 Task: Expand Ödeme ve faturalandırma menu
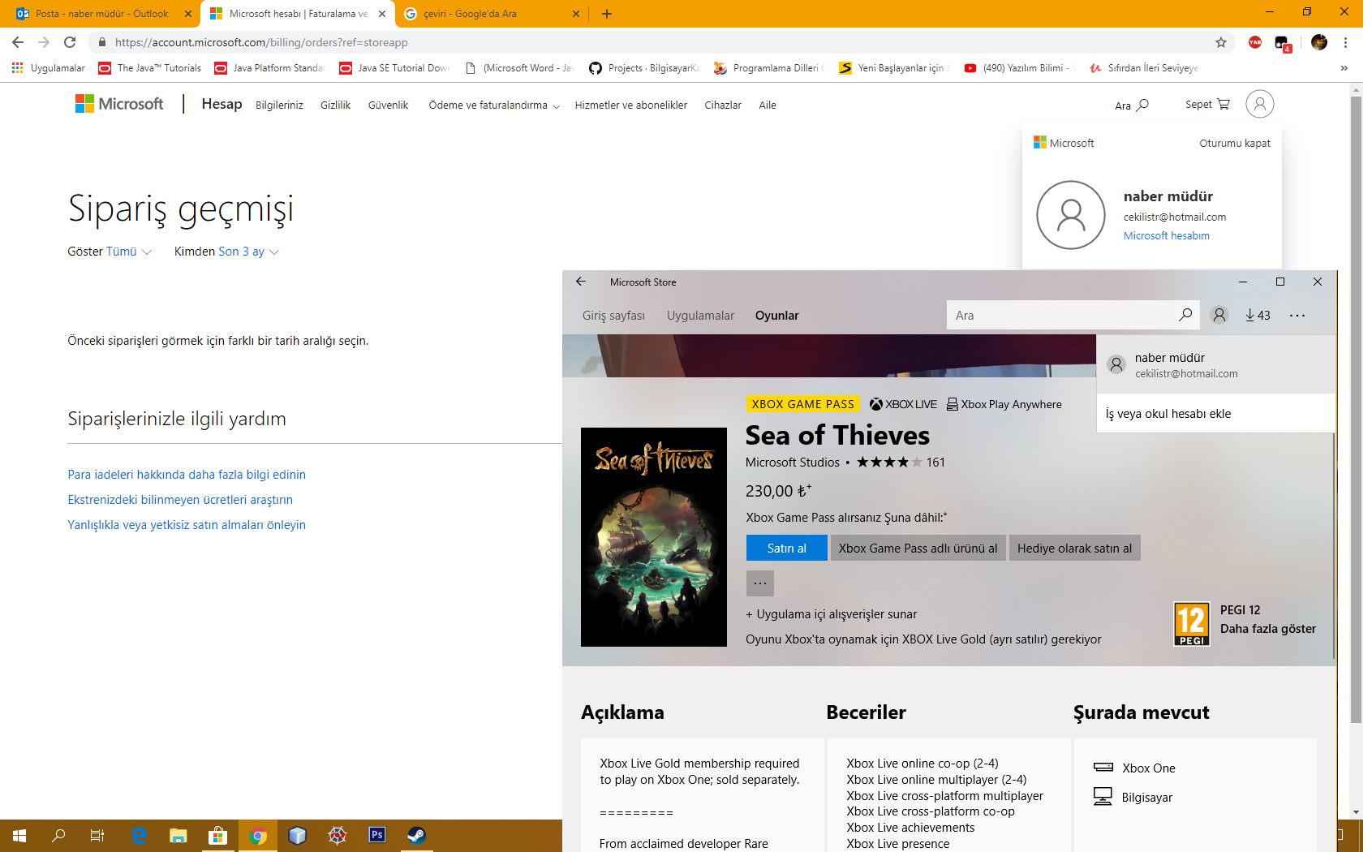click(x=494, y=105)
